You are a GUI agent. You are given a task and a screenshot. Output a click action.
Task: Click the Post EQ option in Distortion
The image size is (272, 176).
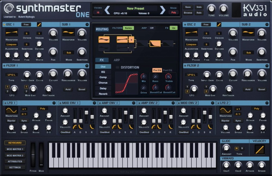(x=167, y=70)
